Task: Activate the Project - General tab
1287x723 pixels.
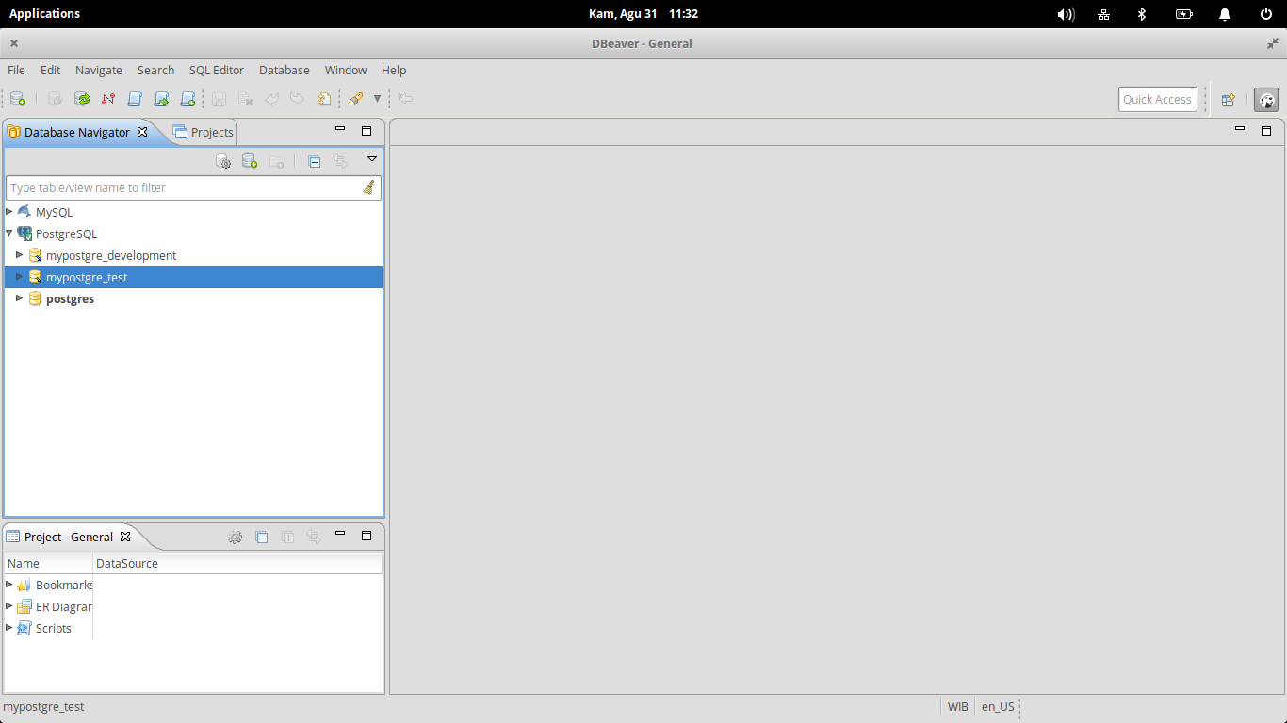Action: (69, 537)
